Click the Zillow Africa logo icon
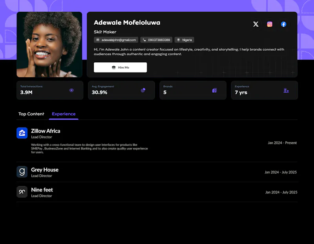This screenshot has width=314, height=244. tap(22, 133)
